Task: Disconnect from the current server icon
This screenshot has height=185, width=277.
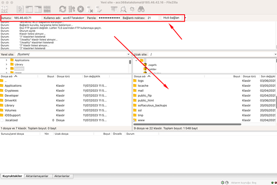Action: coord(90,9)
